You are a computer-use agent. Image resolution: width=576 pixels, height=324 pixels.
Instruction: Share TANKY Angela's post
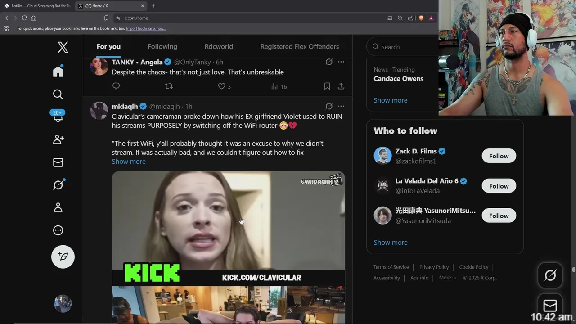pyautogui.click(x=341, y=86)
